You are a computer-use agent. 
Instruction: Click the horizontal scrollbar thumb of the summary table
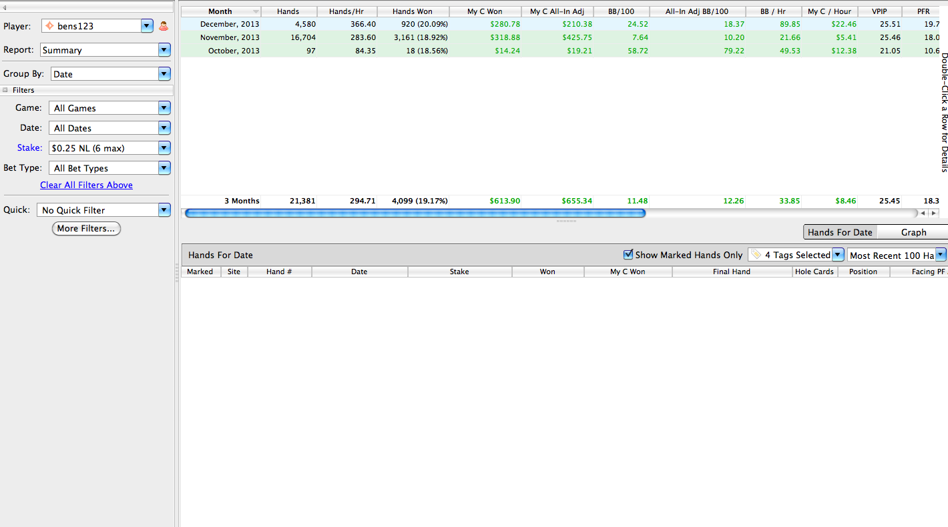click(415, 213)
